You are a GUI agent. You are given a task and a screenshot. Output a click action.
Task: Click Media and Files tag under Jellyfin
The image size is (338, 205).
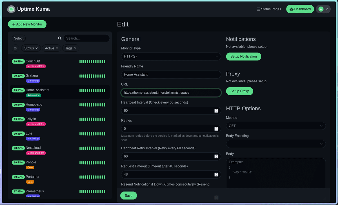click(x=36, y=124)
